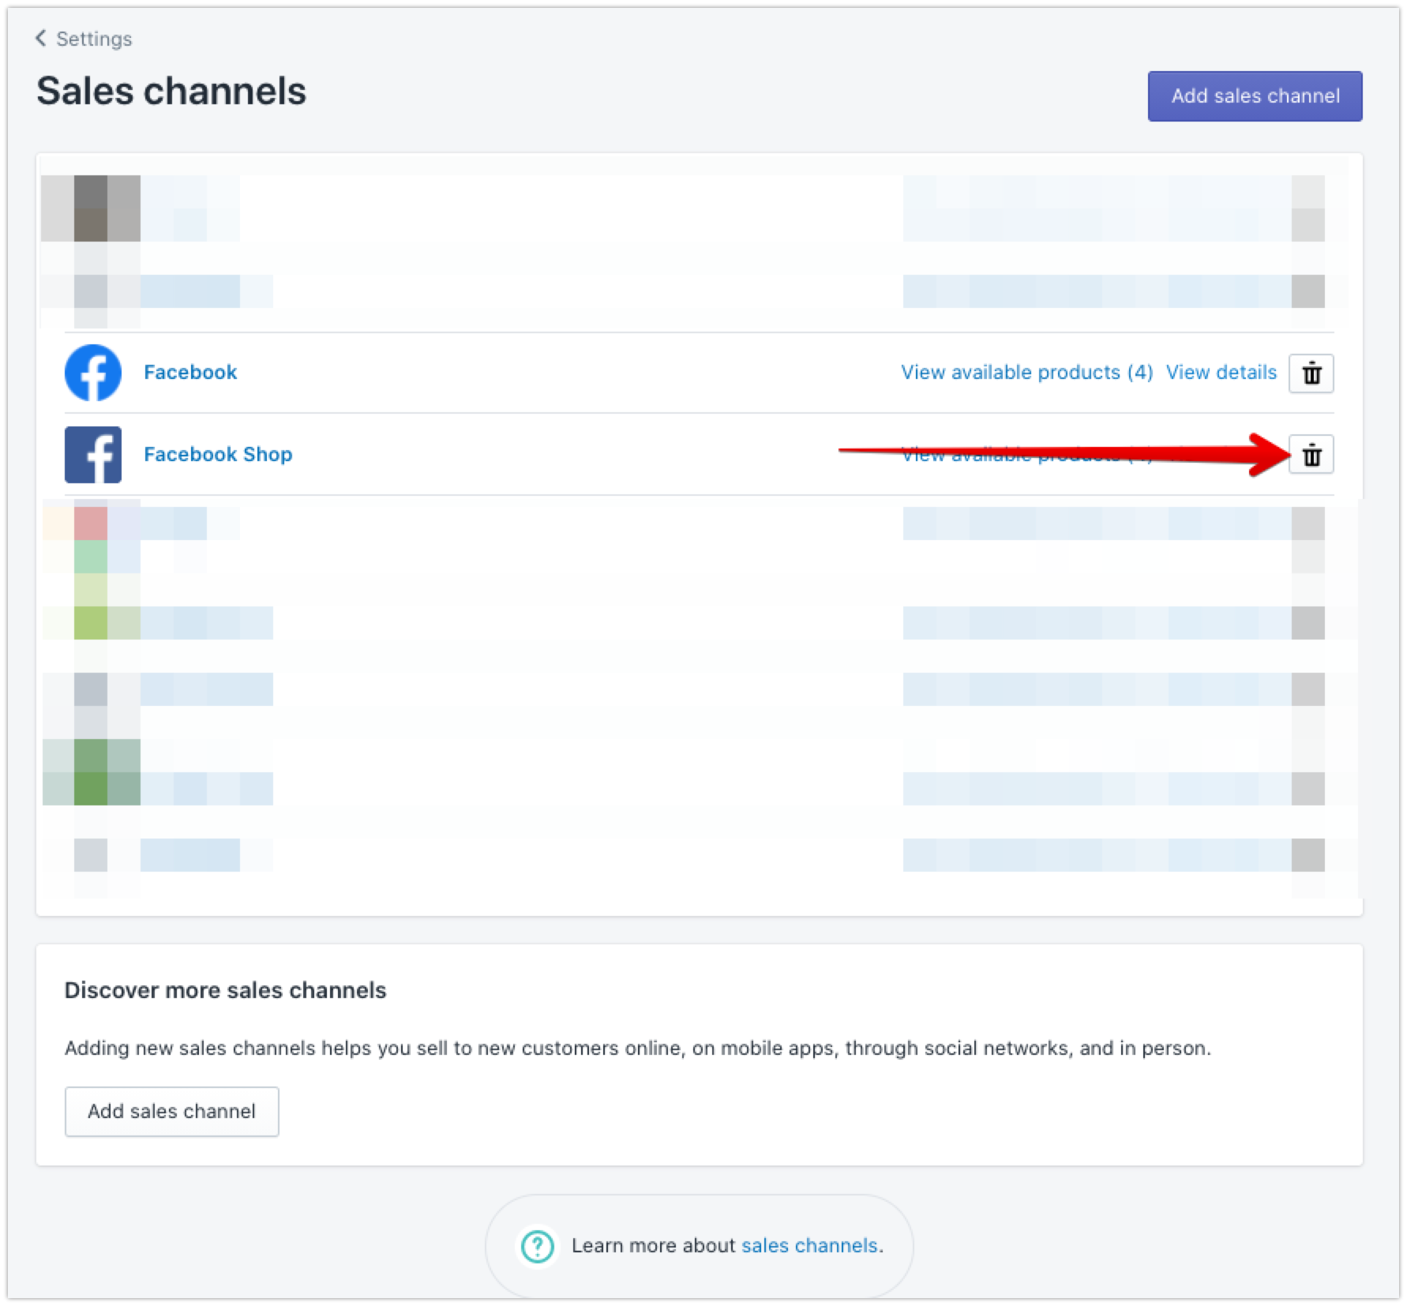Click the round Facebook logo icon
Screen dimensions: 1407x1306
click(93, 373)
